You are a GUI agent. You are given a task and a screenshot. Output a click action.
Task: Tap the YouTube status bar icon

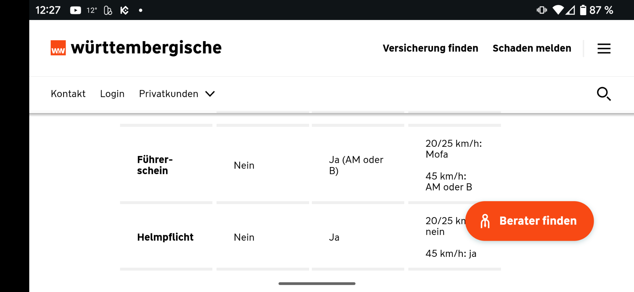75,10
